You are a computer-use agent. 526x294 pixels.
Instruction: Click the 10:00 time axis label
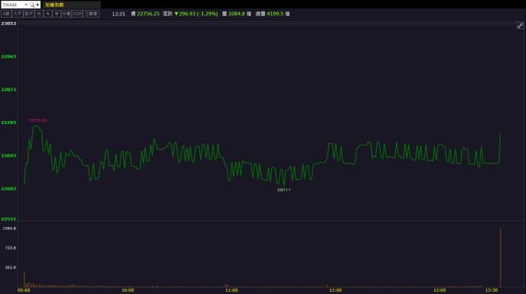128,290
